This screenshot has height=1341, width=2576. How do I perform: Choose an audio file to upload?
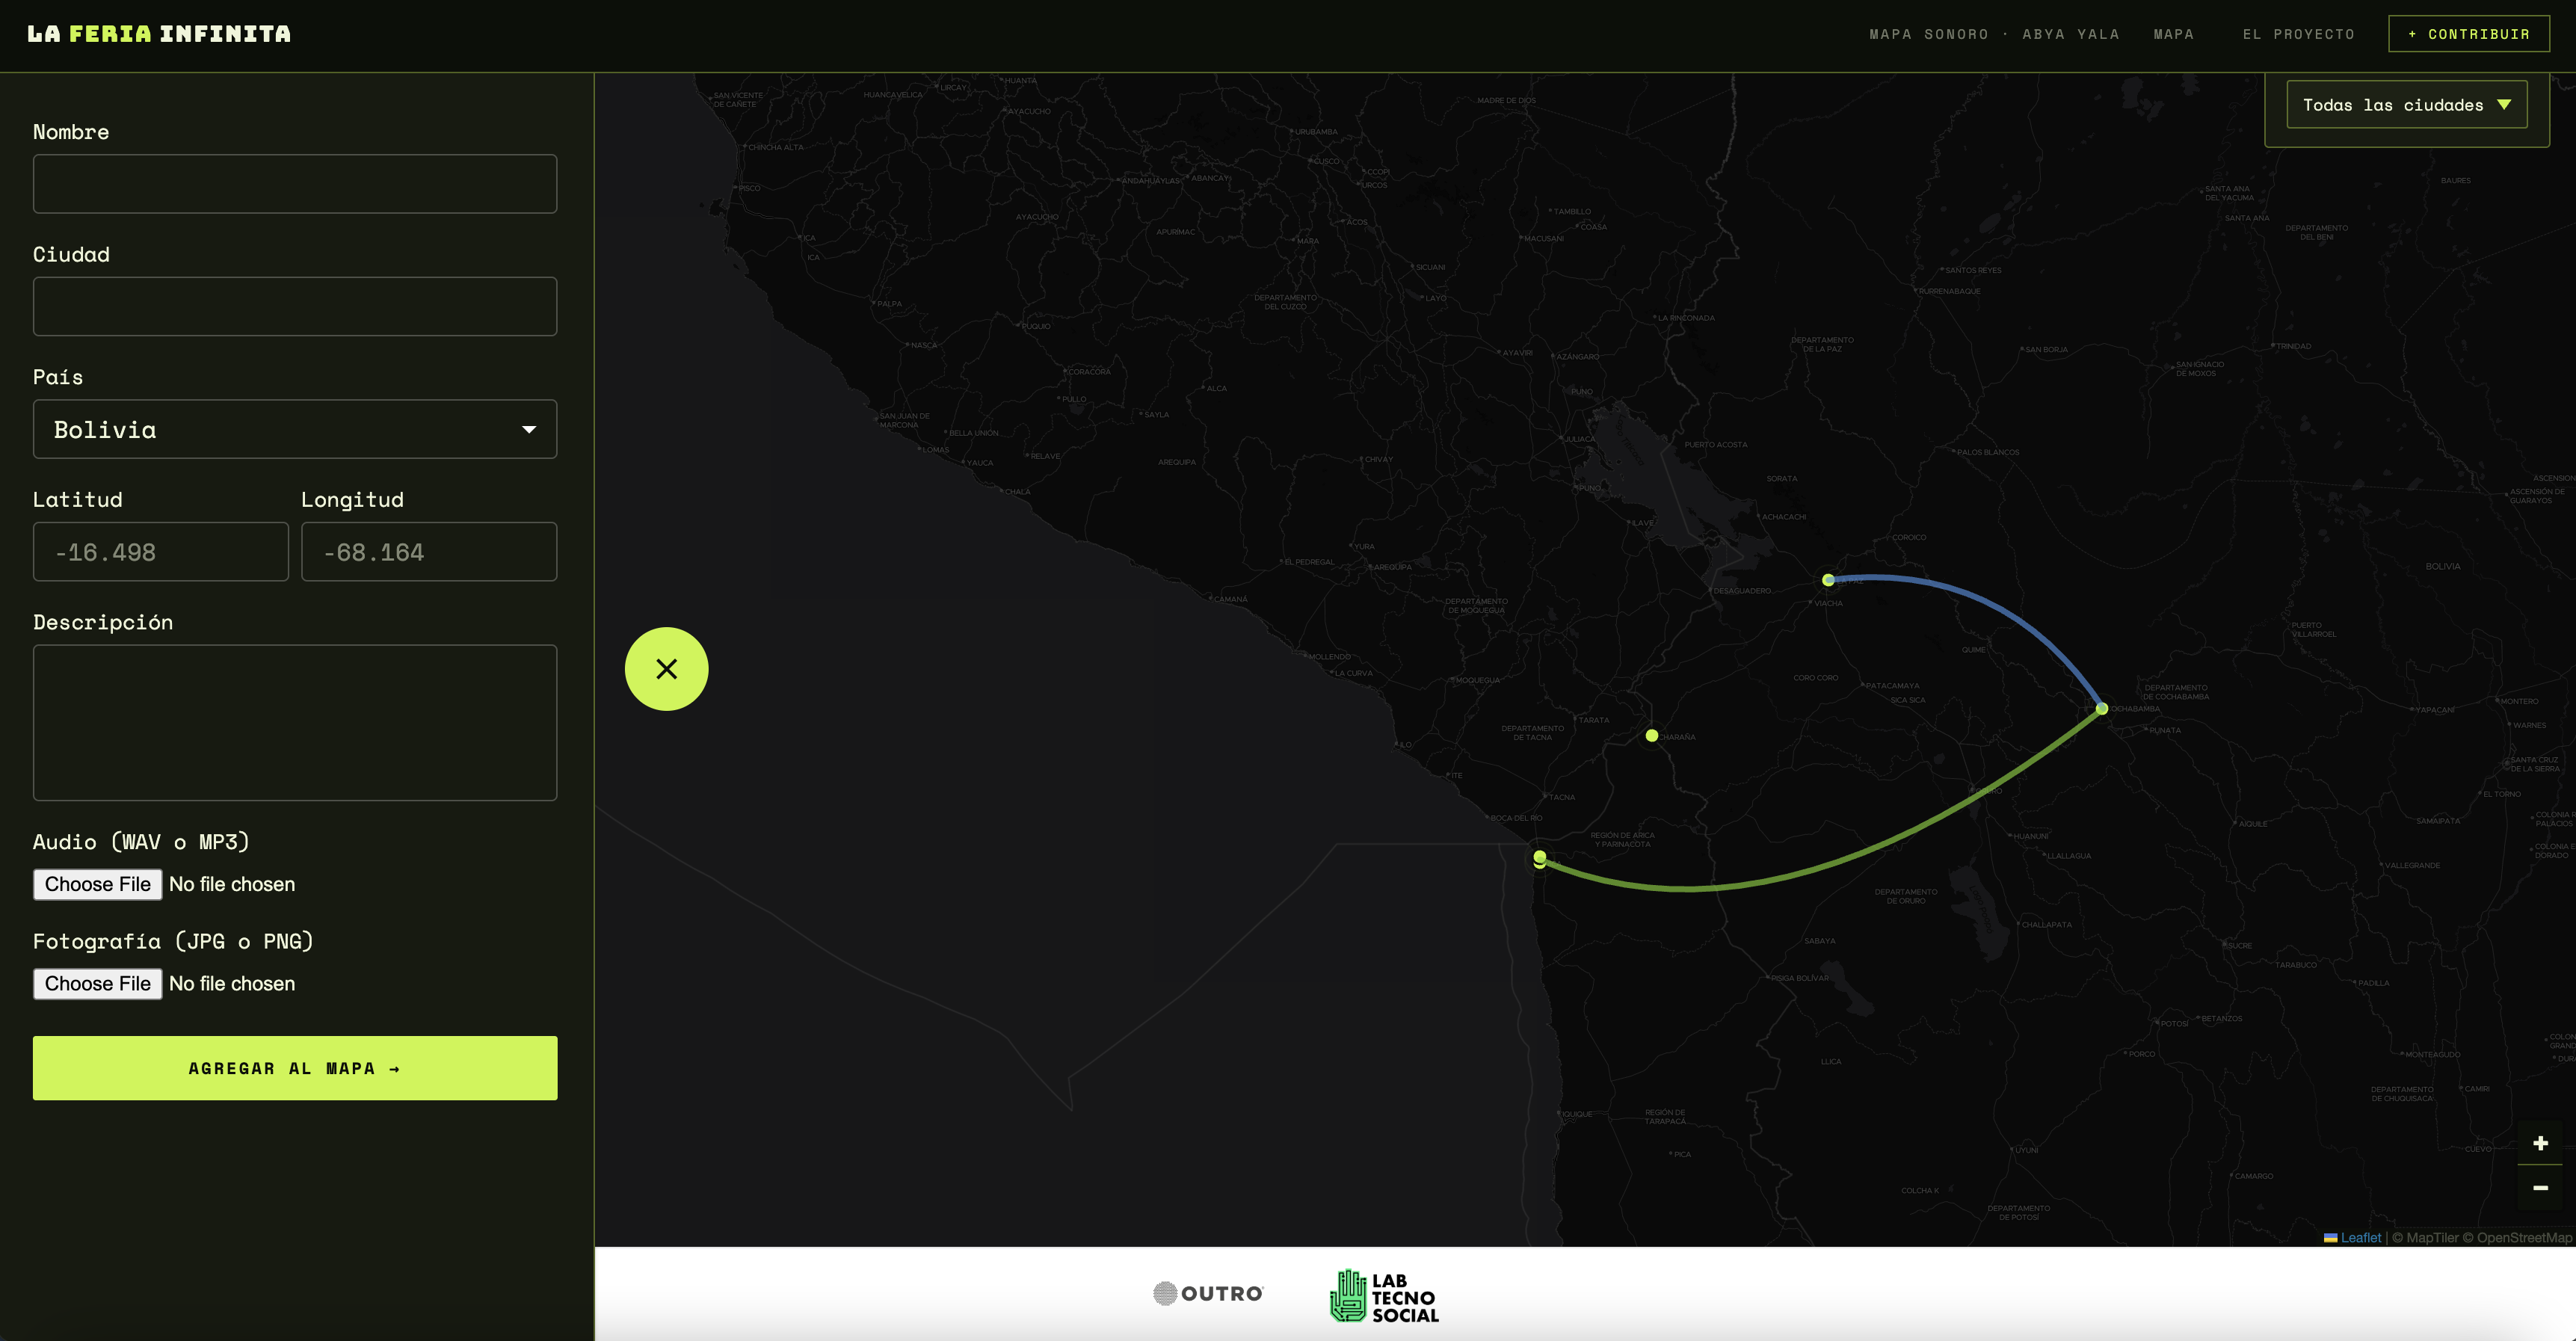(98, 884)
